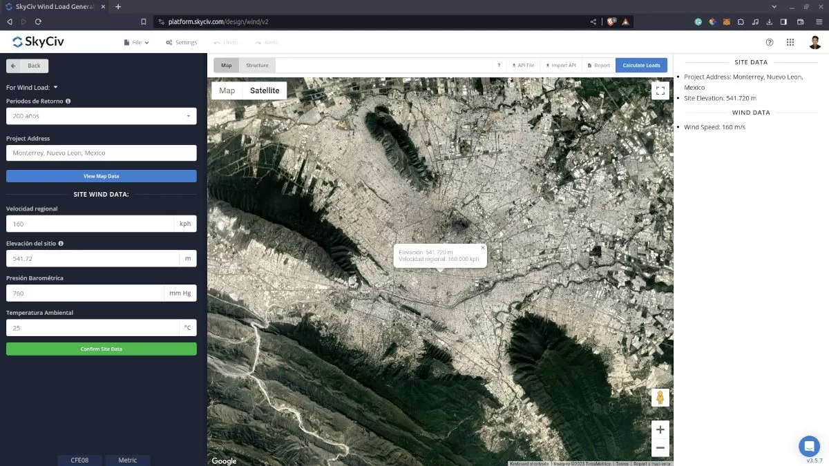Zoom out the map with minus button

[660, 447]
